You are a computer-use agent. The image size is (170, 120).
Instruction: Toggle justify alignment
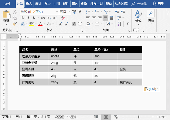tap(105, 18)
